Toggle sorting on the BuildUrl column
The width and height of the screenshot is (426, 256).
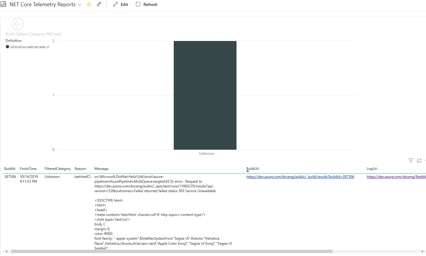point(253,168)
